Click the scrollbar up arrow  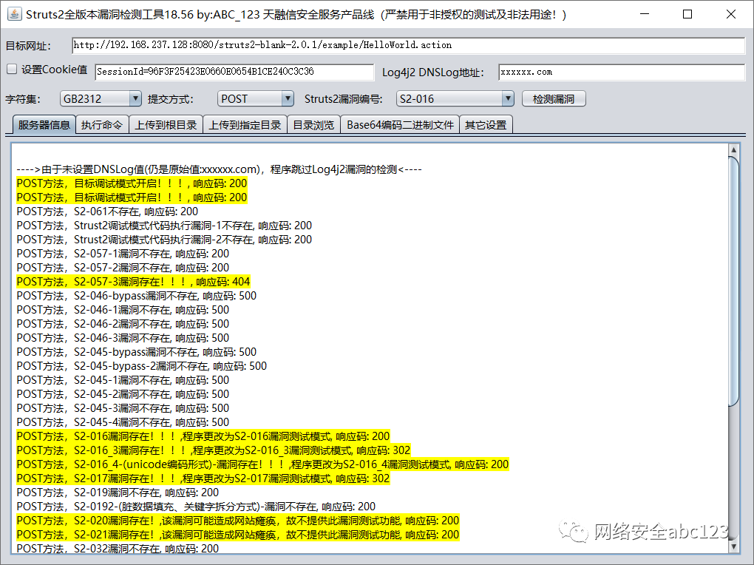point(733,149)
